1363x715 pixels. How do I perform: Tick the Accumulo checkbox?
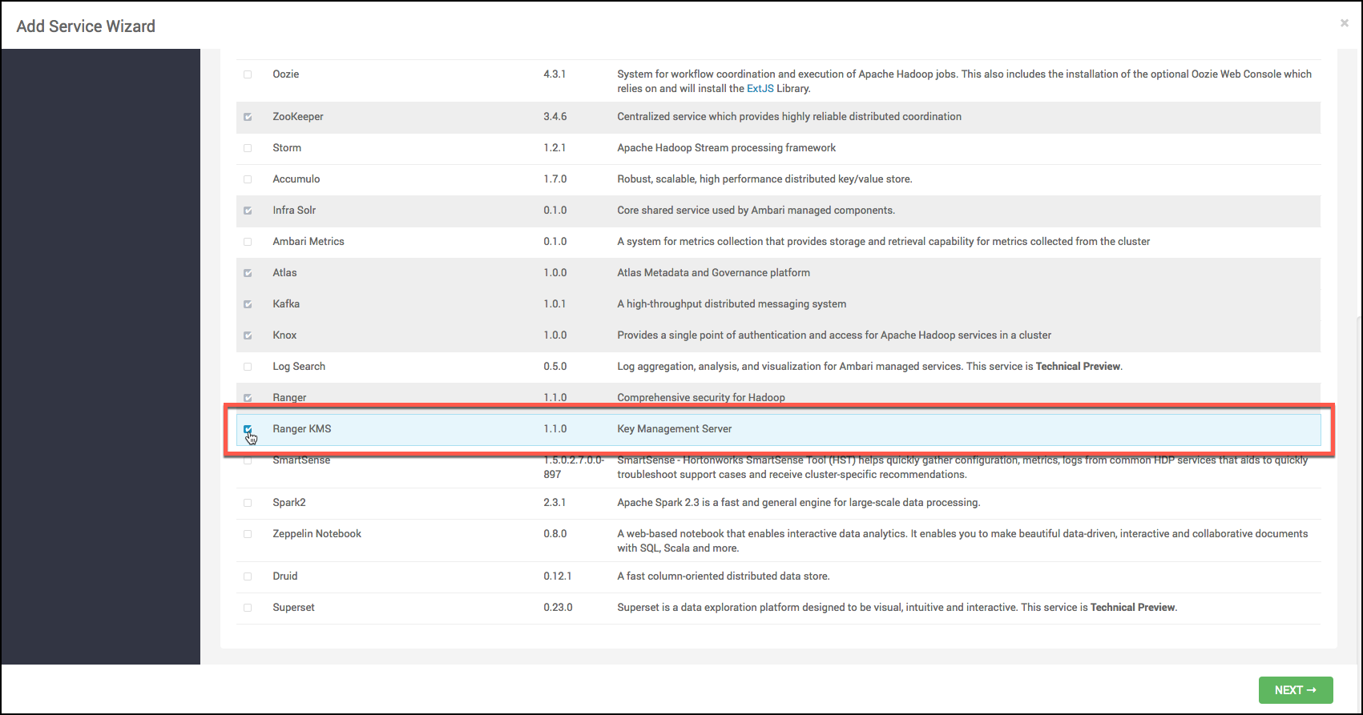coord(248,179)
